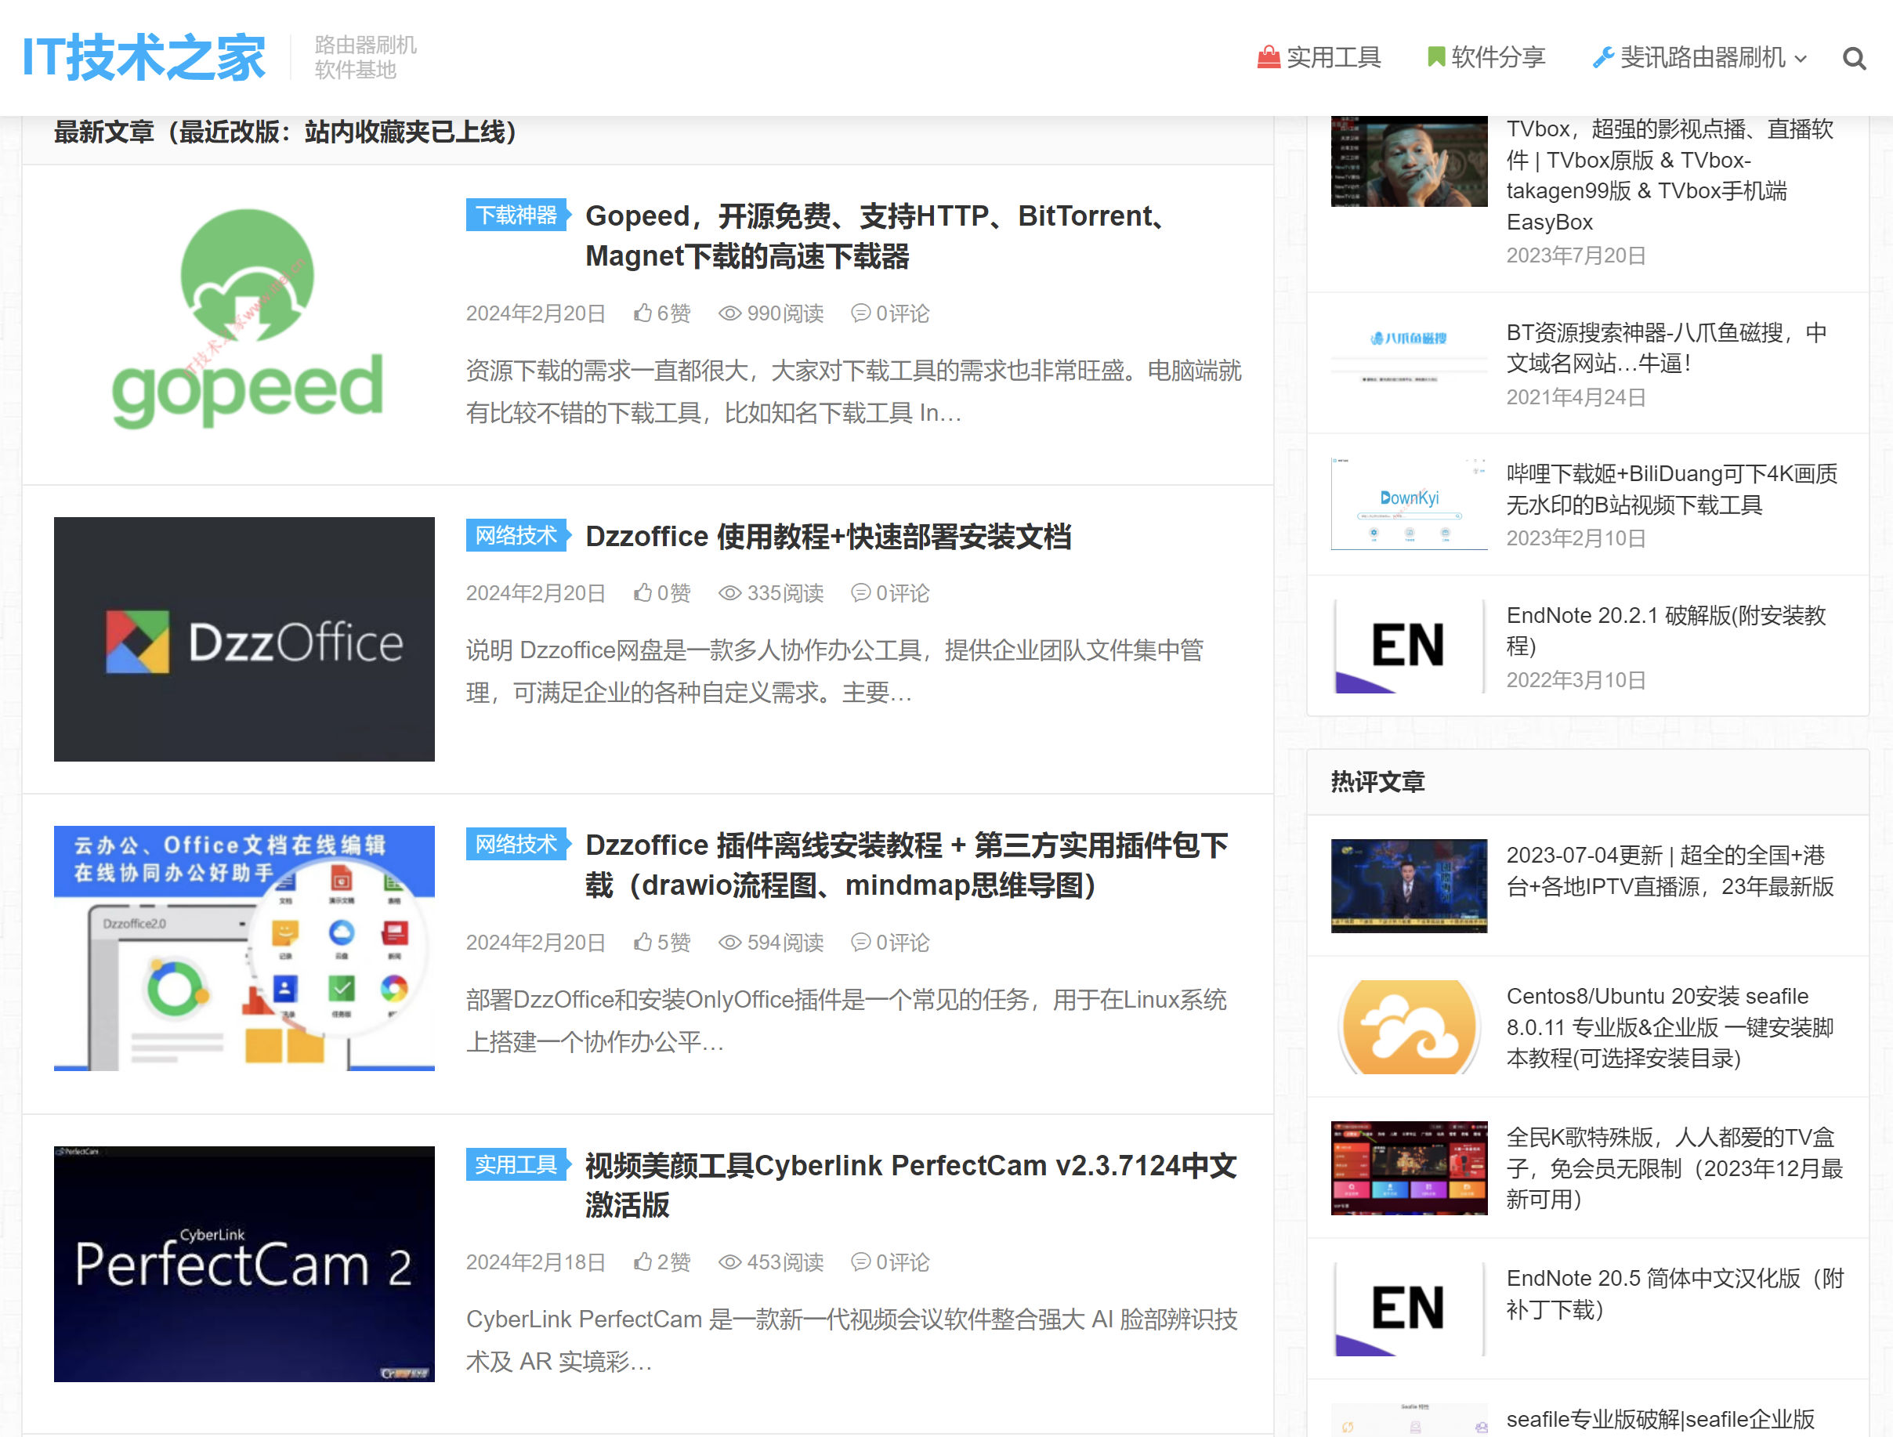Open seafile专业版破解 article link
The width and height of the screenshot is (1893, 1437).
coord(1660,1420)
